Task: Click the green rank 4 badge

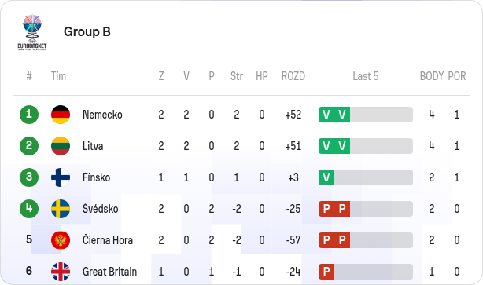Action: pos(29,209)
